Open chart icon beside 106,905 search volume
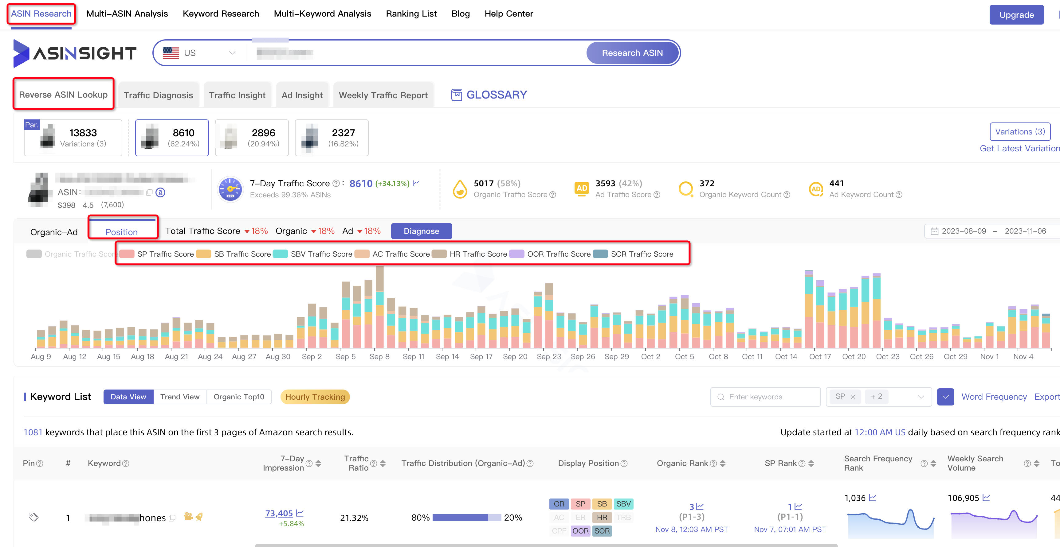The height and width of the screenshot is (547, 1060). click(986, 498)
